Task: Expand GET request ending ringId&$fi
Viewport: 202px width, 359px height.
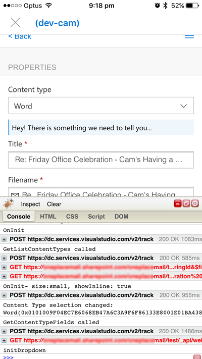Action: tap(4, 267)
